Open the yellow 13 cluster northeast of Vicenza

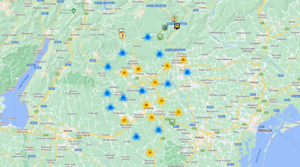click(x=161, y=101)
